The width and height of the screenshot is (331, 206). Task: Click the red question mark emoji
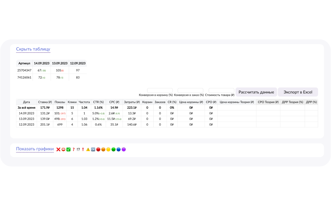(74, 149)
